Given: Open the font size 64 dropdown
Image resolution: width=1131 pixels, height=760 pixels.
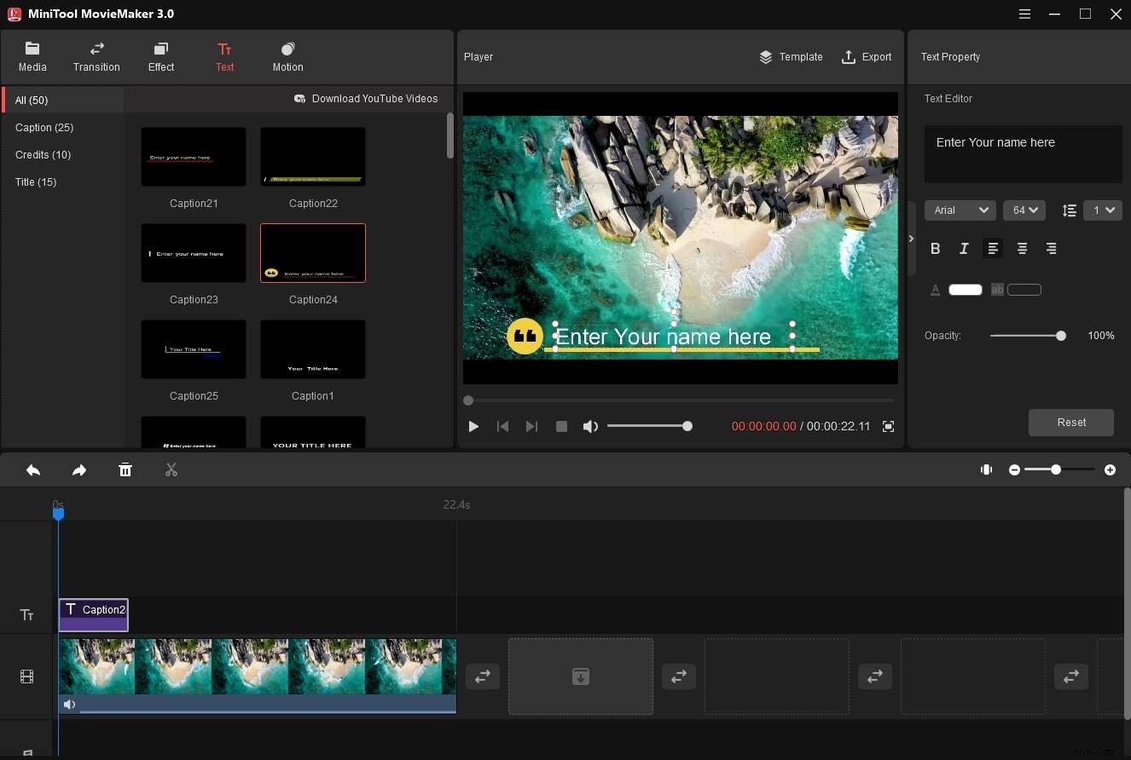Looking at the screenshot, I should [x=1024, y=210].
